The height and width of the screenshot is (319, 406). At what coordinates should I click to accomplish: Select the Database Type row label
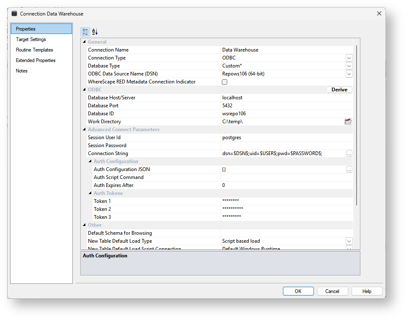(104, 66)
